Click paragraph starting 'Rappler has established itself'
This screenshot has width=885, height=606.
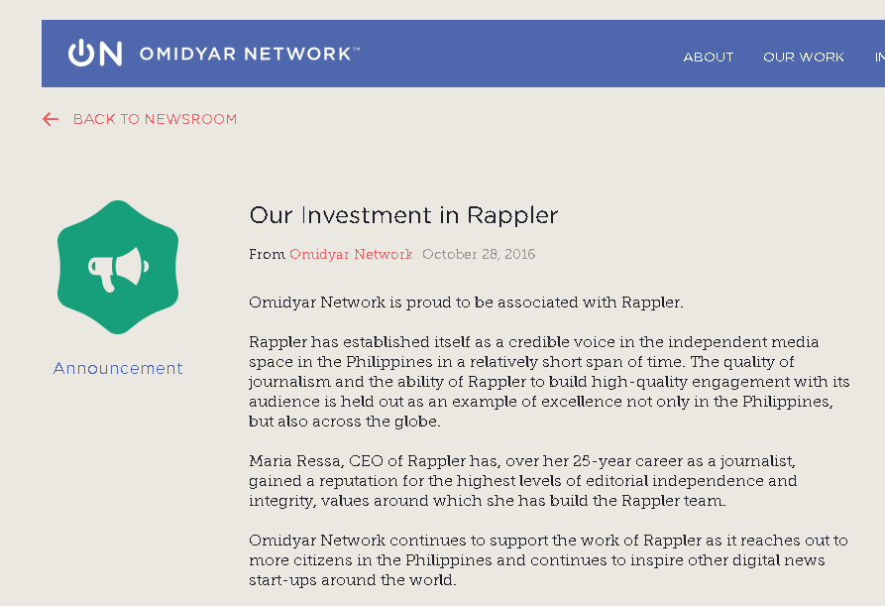[x=549, y=382]
